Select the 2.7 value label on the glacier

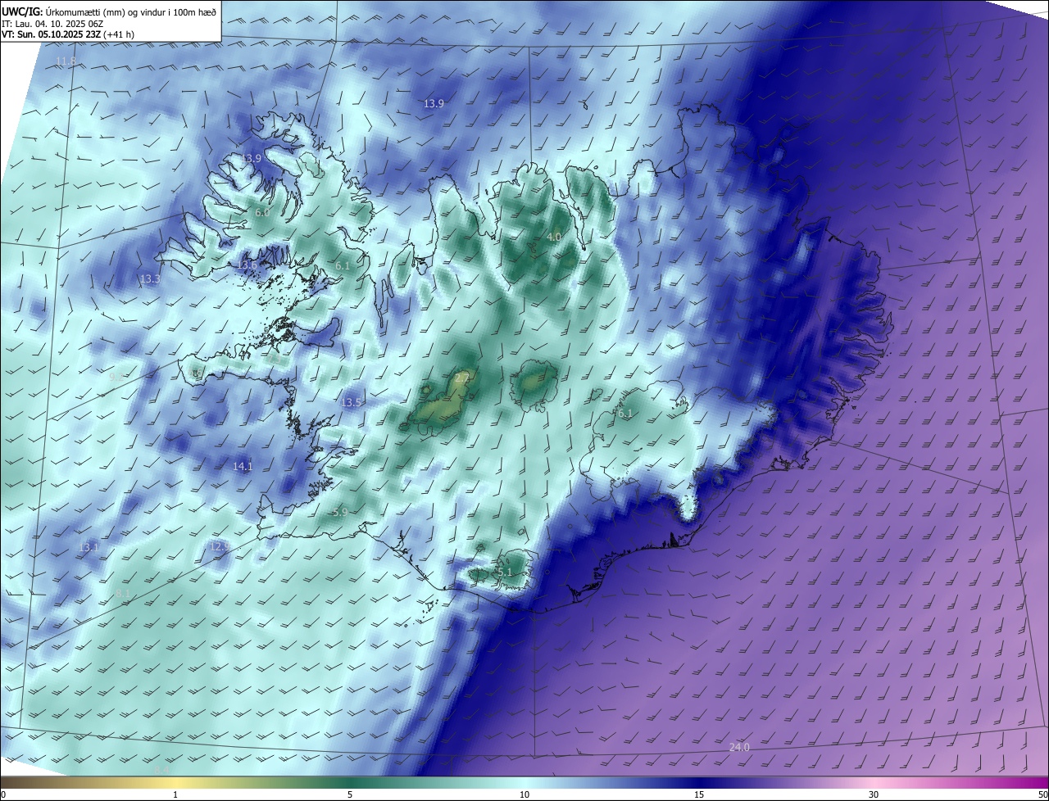(x=462, y=378)
